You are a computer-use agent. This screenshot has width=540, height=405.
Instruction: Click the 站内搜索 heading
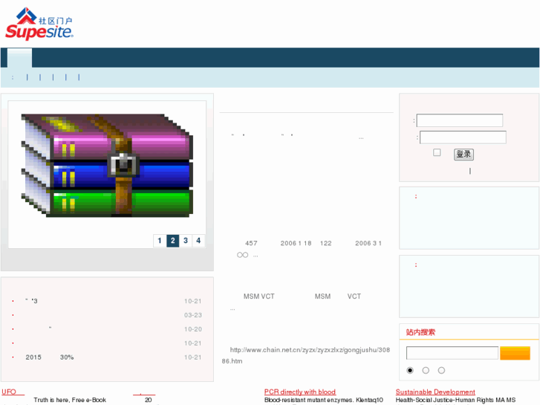420,332
